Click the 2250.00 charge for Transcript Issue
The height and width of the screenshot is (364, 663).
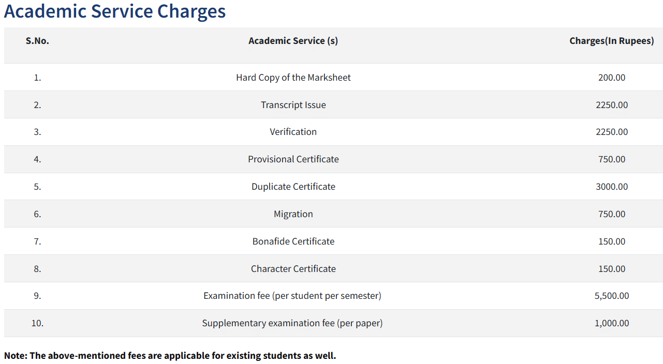coord(612,105)
